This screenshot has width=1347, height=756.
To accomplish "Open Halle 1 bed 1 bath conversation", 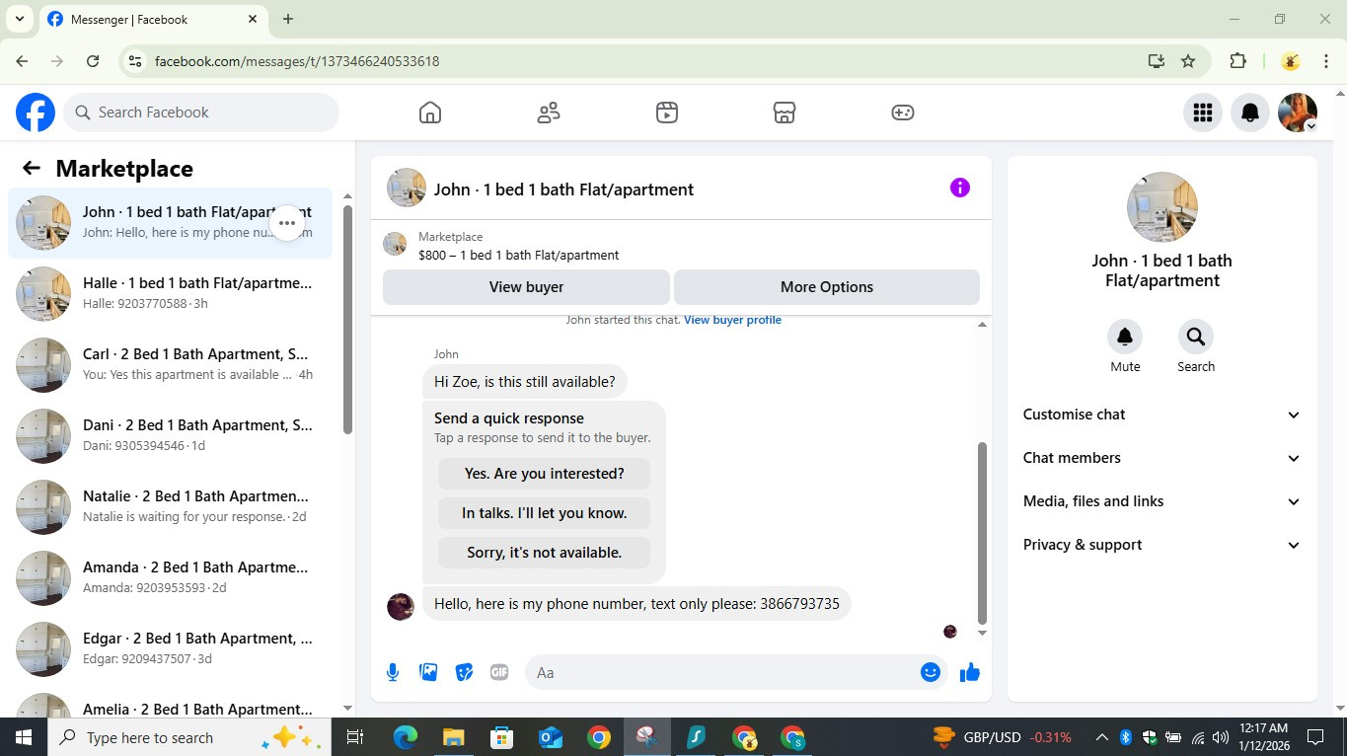I will pyautogui.click(x=170, y=294).
